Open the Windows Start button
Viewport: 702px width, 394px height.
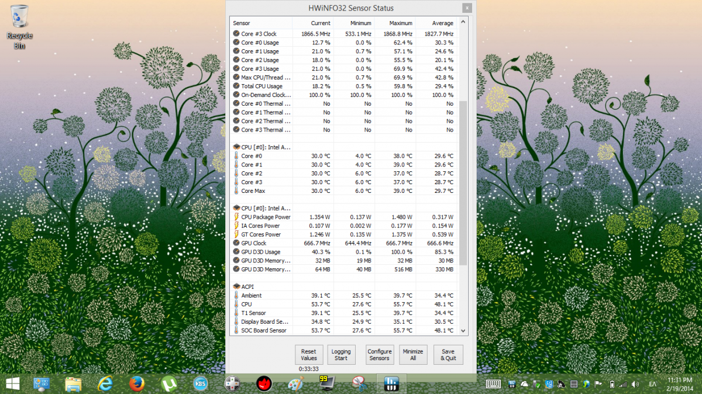(x=12, y=383)
